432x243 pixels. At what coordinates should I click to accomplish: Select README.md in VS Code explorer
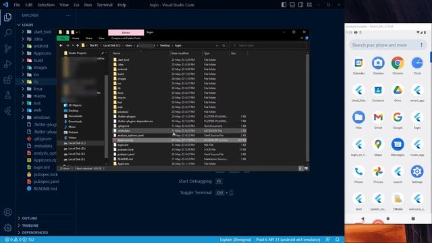(45, 189)
